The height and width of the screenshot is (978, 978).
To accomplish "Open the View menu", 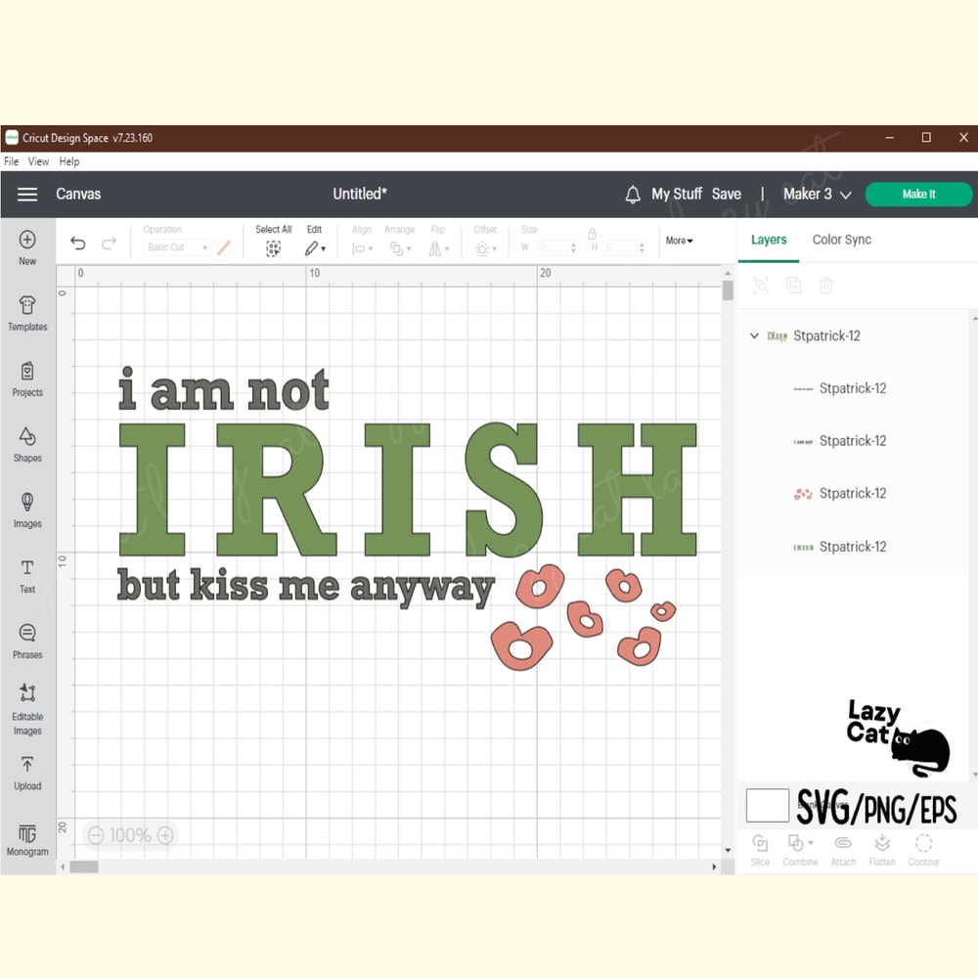I will point(38,161).
